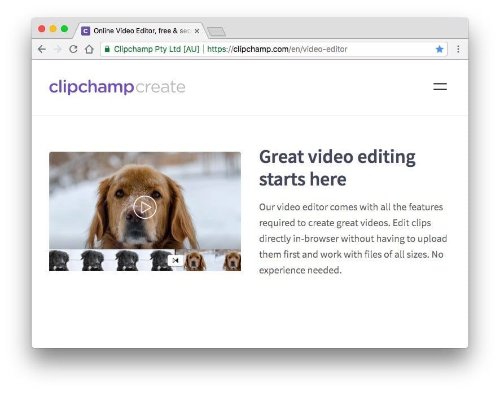500x393 pixels.
Task: Click the Clipchamp favicon on the tab
Action: [x=86, y=31]
